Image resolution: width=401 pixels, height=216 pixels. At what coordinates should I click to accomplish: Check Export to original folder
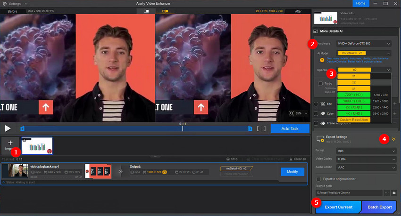[318, 179]
